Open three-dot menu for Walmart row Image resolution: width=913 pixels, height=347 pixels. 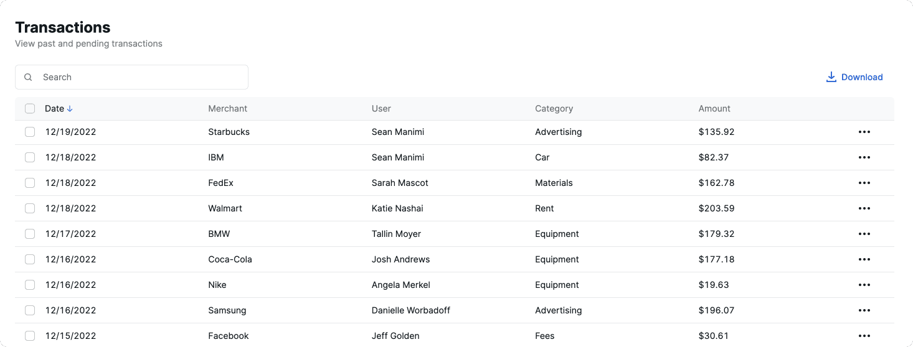[864, 208]
